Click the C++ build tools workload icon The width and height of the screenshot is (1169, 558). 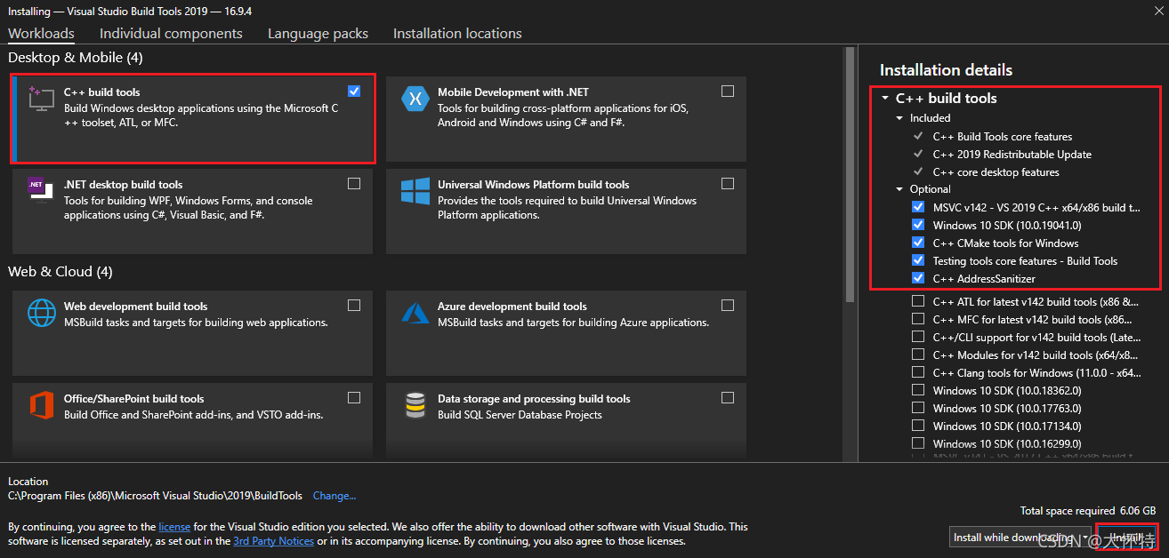(42, 98)
